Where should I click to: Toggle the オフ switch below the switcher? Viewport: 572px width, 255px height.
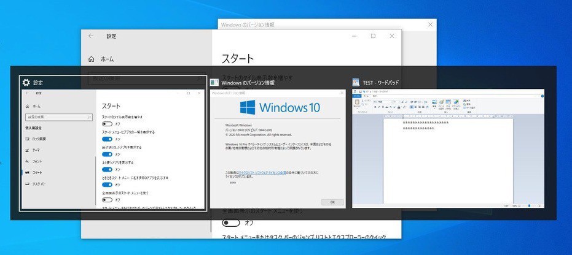(x=231, y=223)
